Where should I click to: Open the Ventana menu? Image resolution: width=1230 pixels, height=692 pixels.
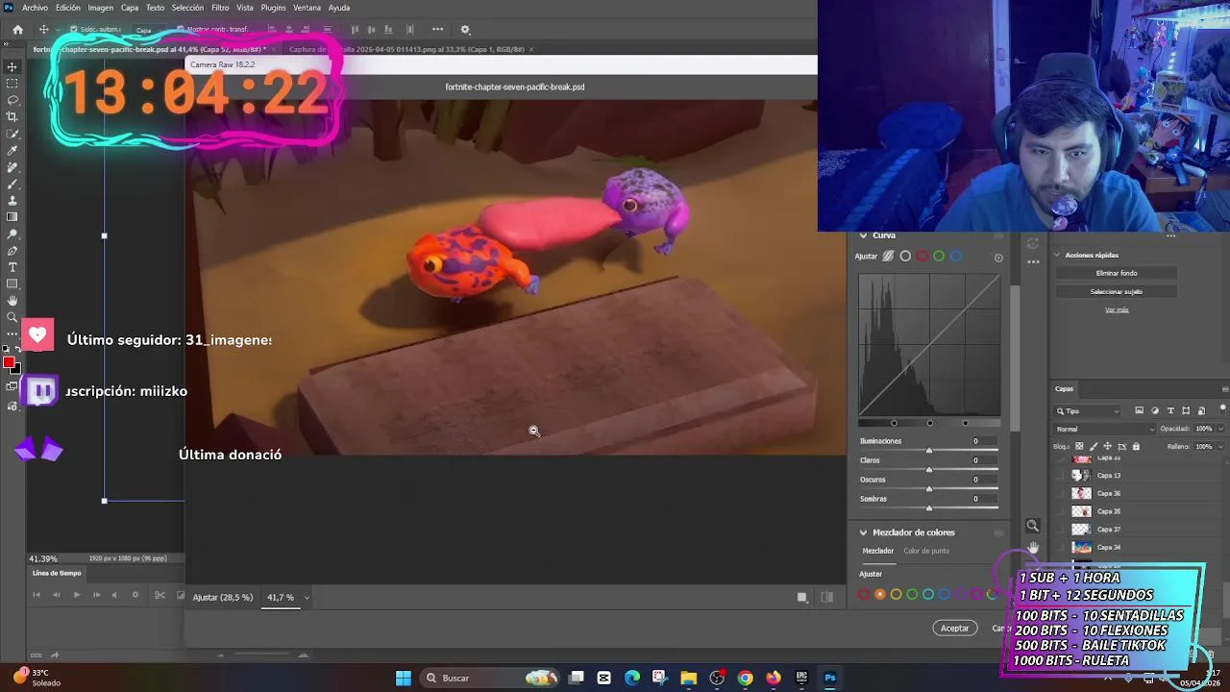tap(307, 8)
